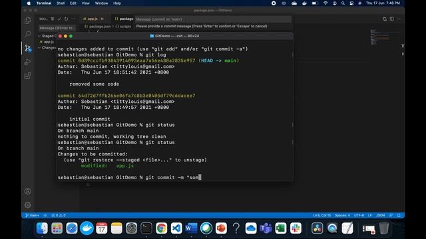Open the Help menu
This screenshot has height=239, width=426.
[117, 3]
